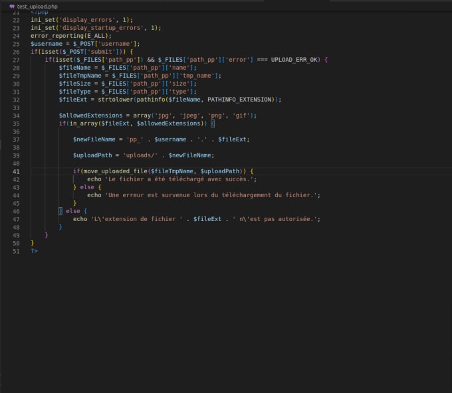Click the 'png' string in the array
The height and width of the screenshot is (393, 452).
[217, 116]
